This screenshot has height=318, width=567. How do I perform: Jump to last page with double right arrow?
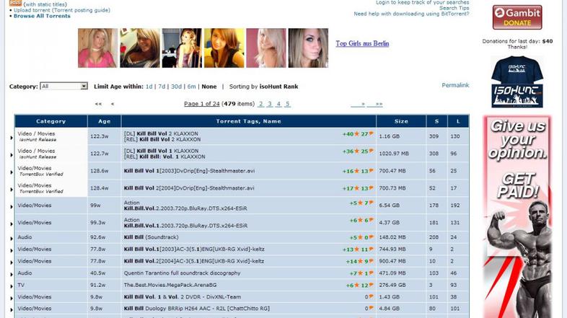pos(375,104)
